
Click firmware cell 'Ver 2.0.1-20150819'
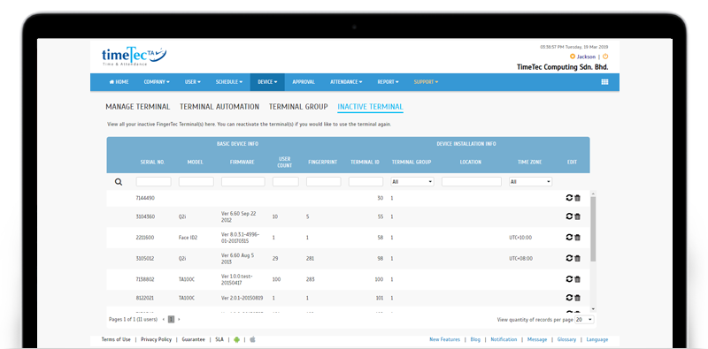(242, 298)
